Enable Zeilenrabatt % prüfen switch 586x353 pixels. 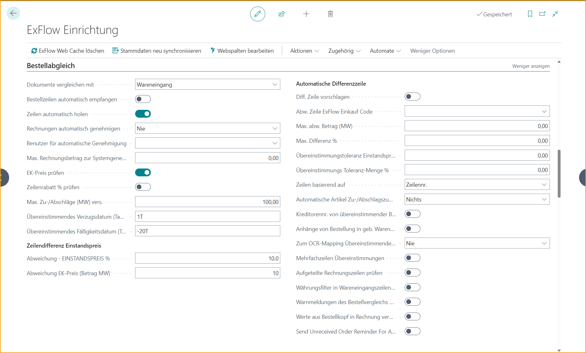click(x=143, y=187)
